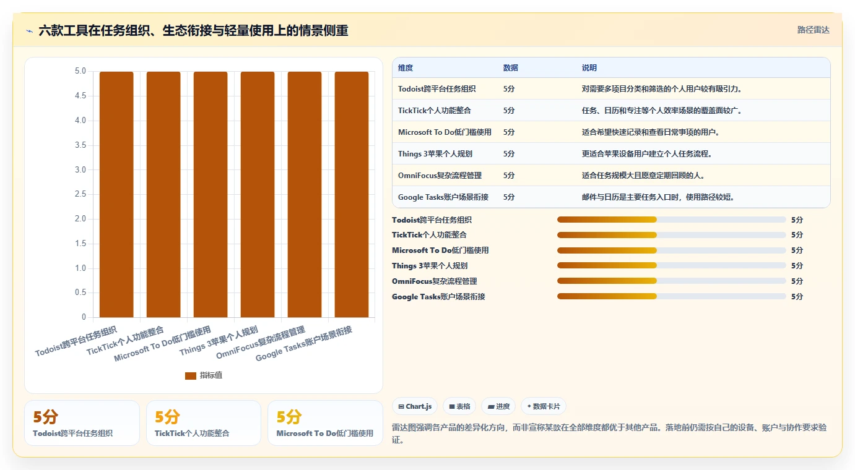Open the Microsoft To Do低门槛使用 stat card
855x470 pixels.
325,423
